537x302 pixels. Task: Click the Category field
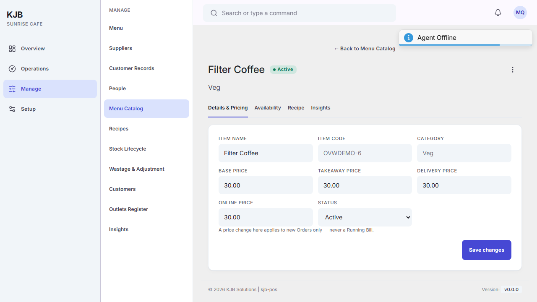click(x=464, y=153)
